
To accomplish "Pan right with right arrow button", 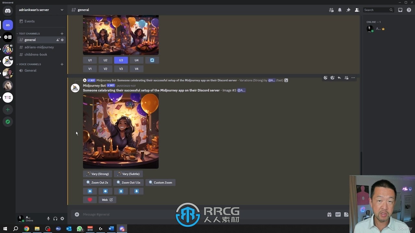I will [x=105, y=191].
